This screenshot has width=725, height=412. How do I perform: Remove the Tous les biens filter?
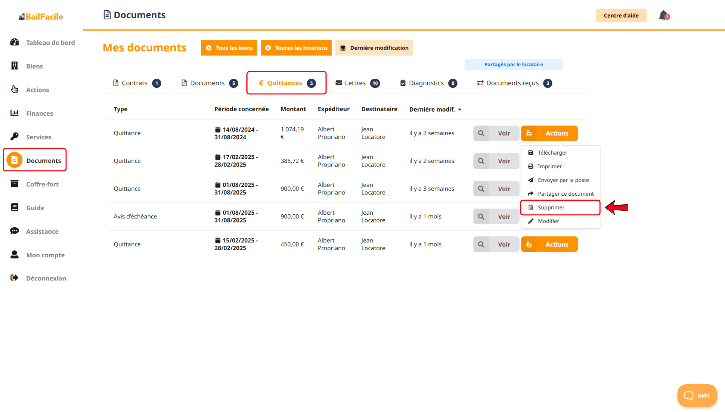point(209,48)
